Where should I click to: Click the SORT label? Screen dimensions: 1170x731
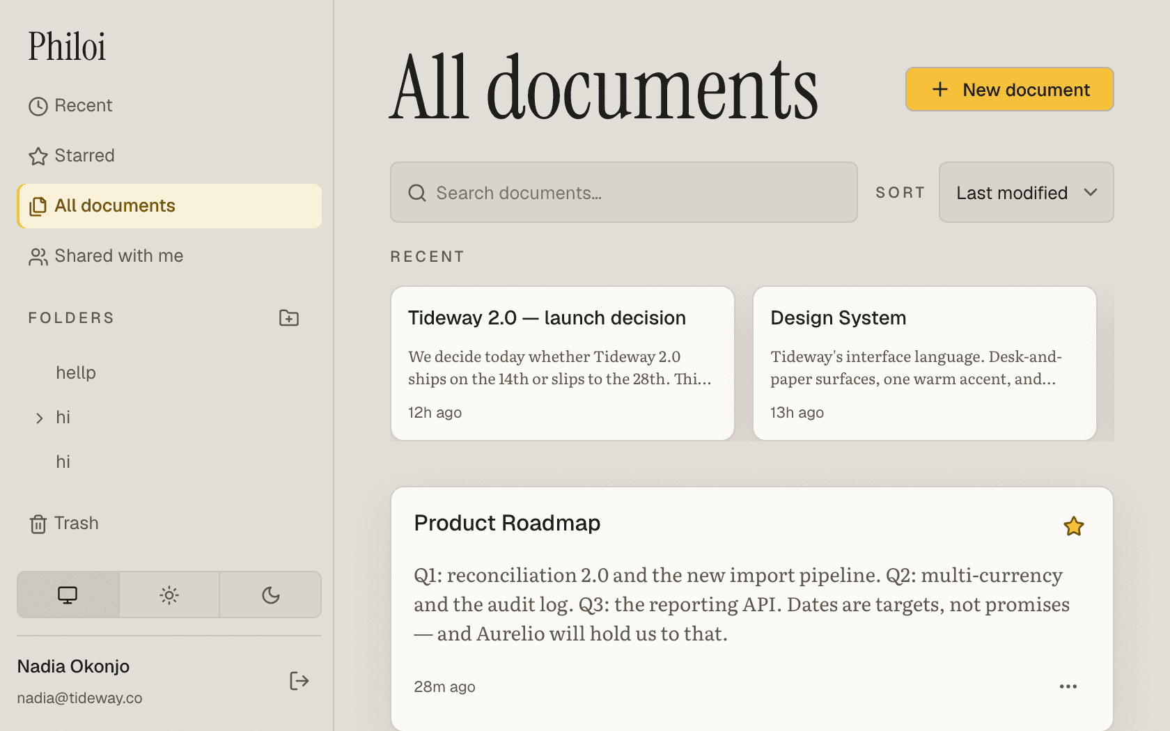coord(900,193)
